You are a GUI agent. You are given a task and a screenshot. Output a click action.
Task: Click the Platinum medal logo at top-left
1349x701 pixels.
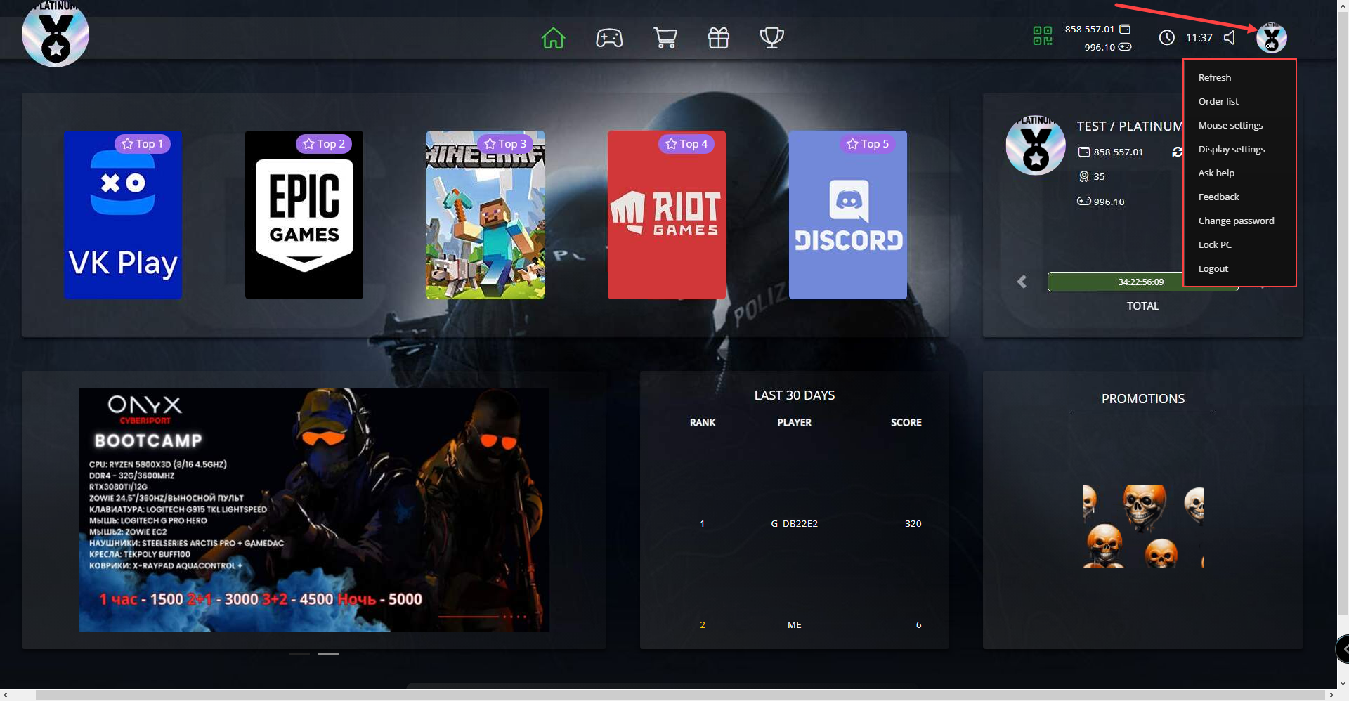click(x=56, y=34)
